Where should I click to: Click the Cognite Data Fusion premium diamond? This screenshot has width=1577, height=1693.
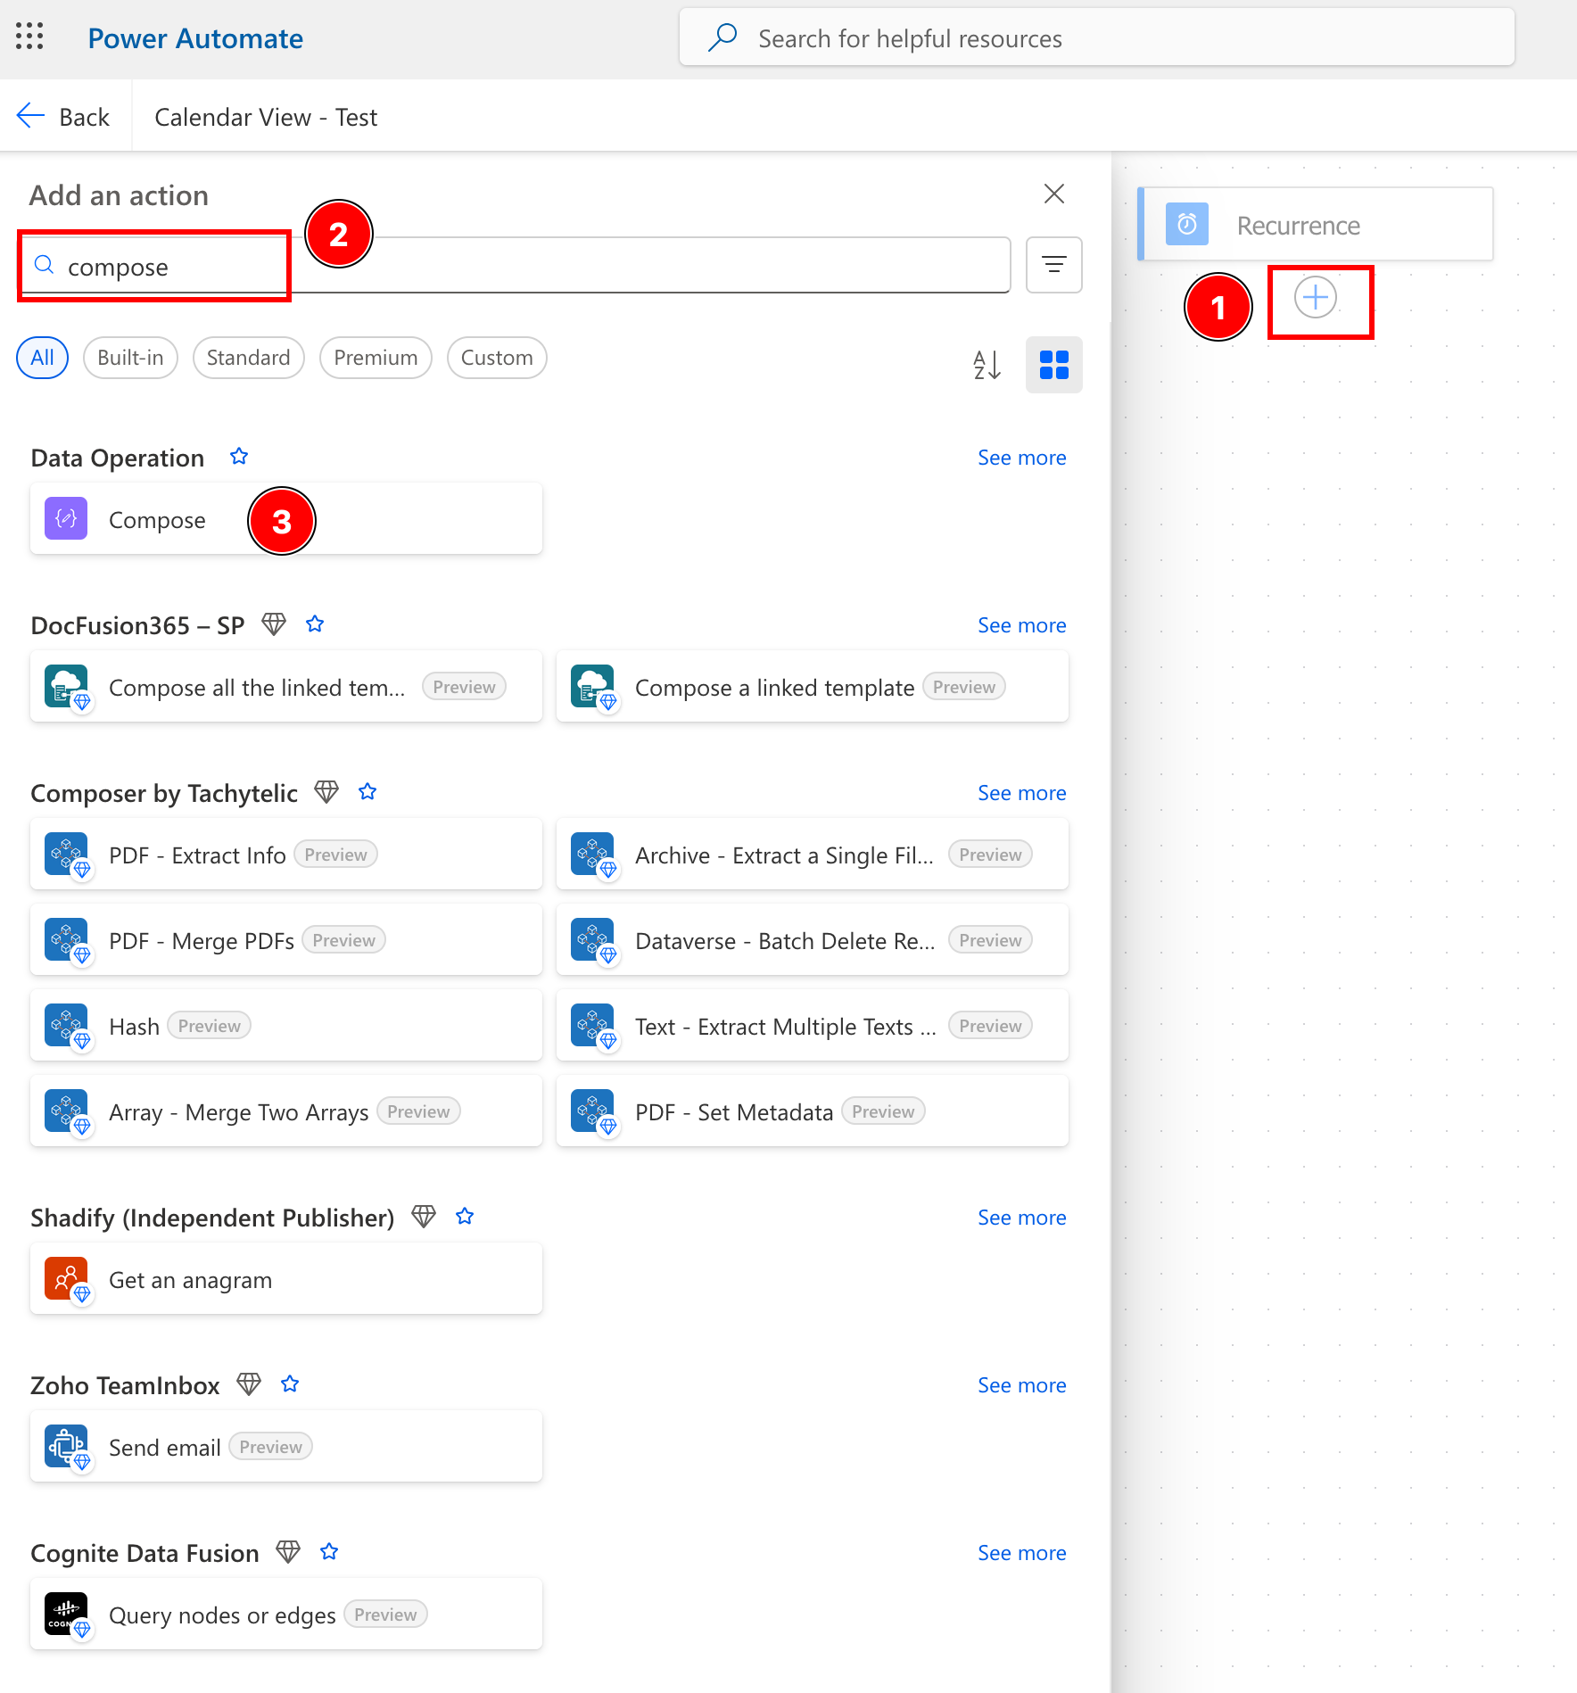pyautogui.click(x=288, y=1552)
